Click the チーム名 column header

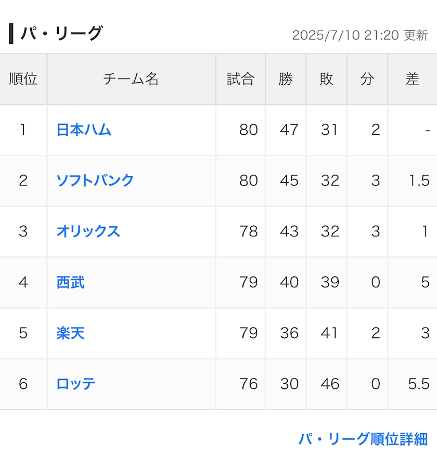[131, 79]
